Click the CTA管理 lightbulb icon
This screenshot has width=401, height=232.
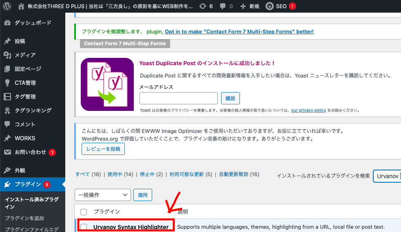point(7,82)
